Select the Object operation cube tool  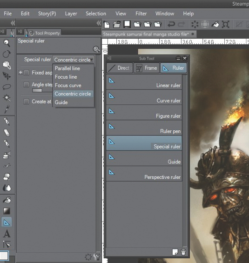7,65
